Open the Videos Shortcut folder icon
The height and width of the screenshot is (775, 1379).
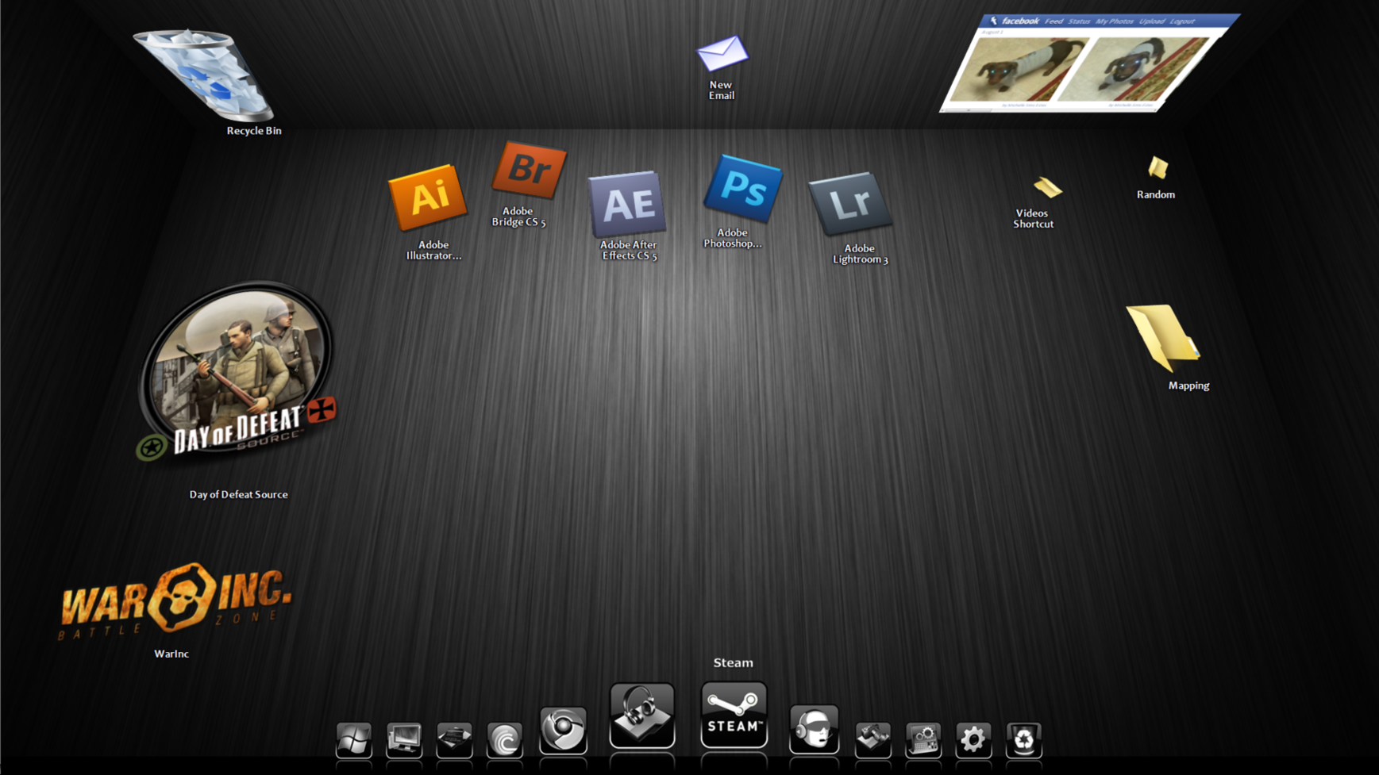tap(1048, 187)
